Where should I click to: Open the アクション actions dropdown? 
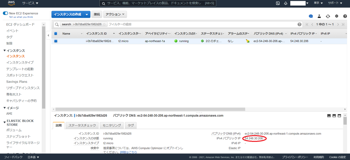(115, 15)
